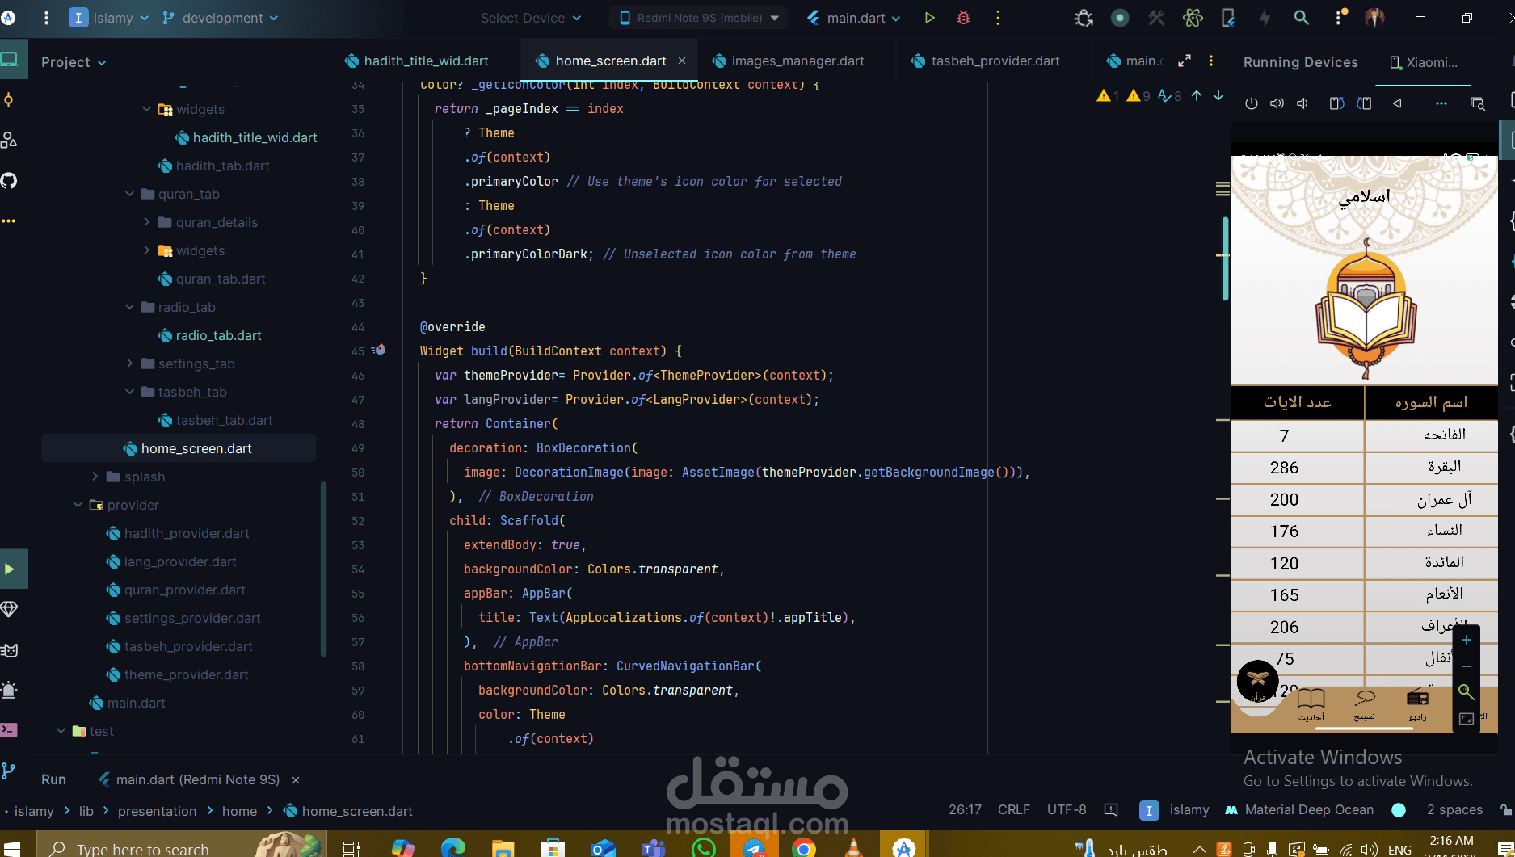Click the override gutter icon on line 45
Image resolution: width=1515 pixels, height=857 pixels.
378,351
